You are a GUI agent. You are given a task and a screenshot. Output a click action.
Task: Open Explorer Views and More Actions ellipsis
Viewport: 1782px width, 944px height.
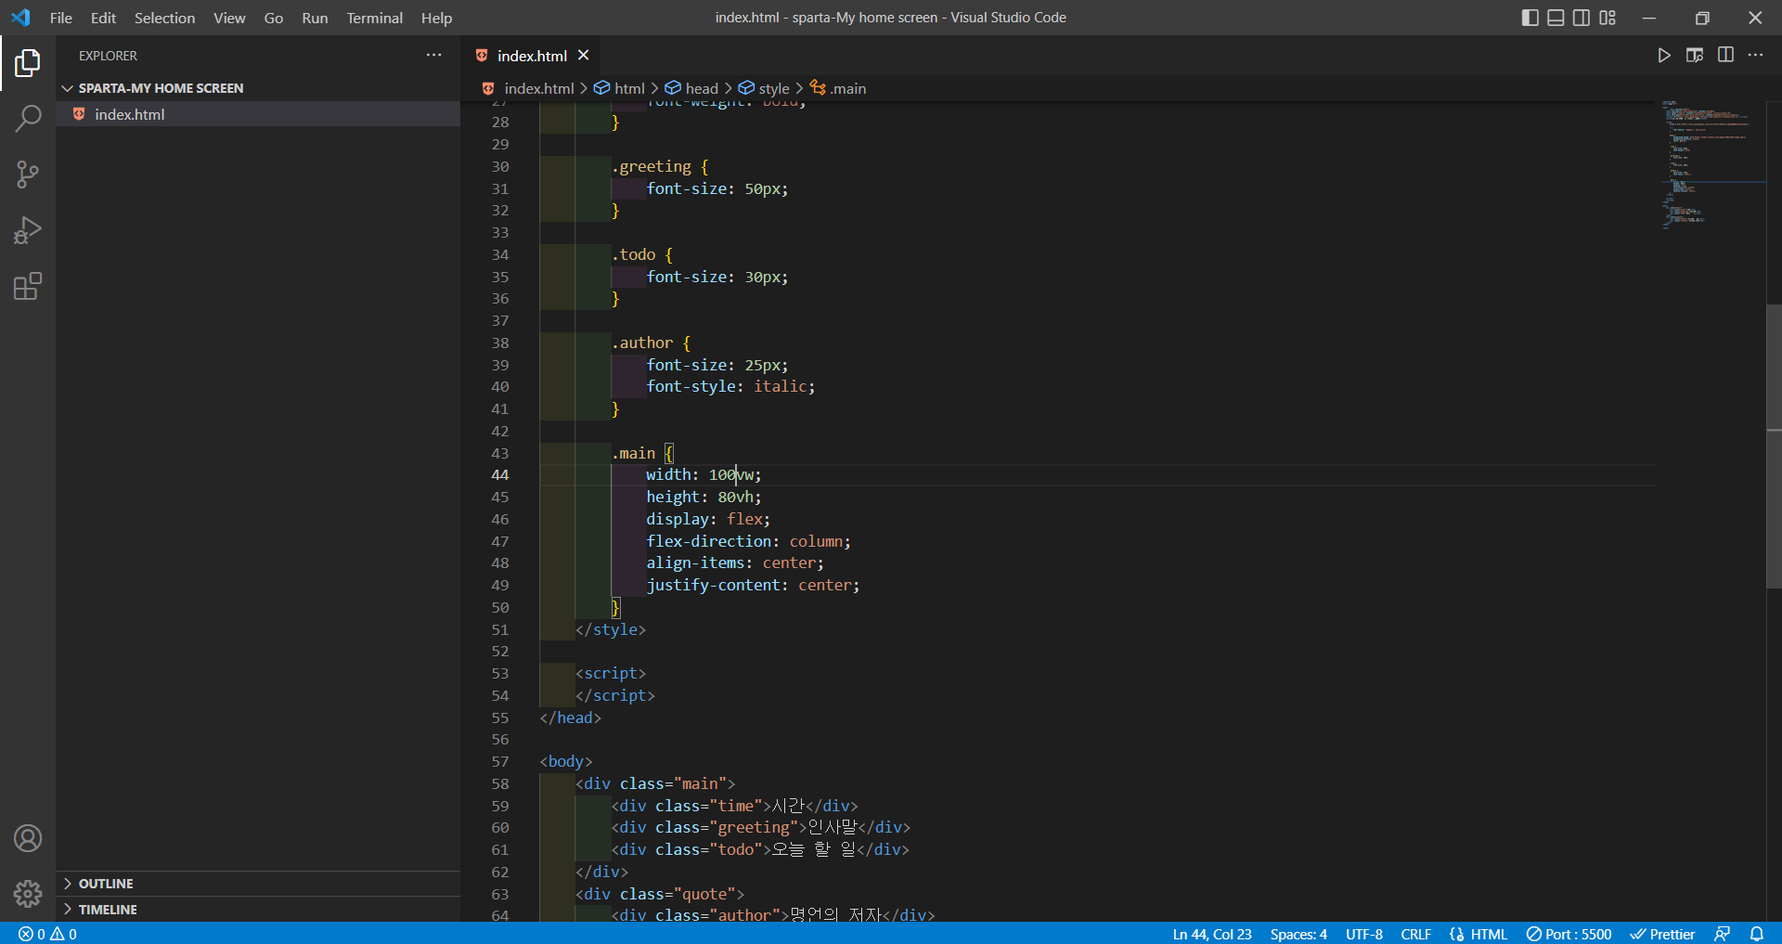click(x=433, y=56)
